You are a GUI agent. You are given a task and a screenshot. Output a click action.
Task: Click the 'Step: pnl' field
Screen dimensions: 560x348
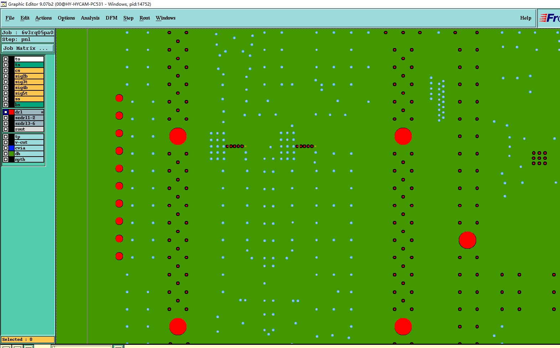[x=28, y=39]
